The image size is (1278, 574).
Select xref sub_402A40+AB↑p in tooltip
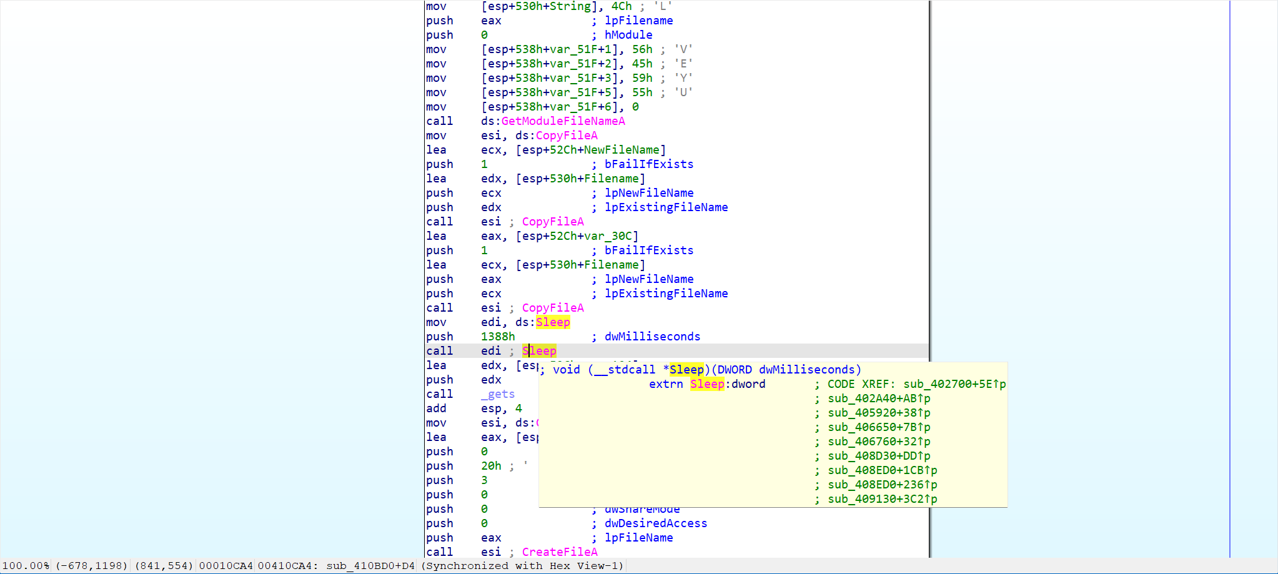pos(879,398)
